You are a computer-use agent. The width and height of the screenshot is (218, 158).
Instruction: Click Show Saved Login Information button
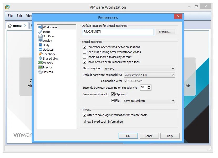click(x=103, y=122)
